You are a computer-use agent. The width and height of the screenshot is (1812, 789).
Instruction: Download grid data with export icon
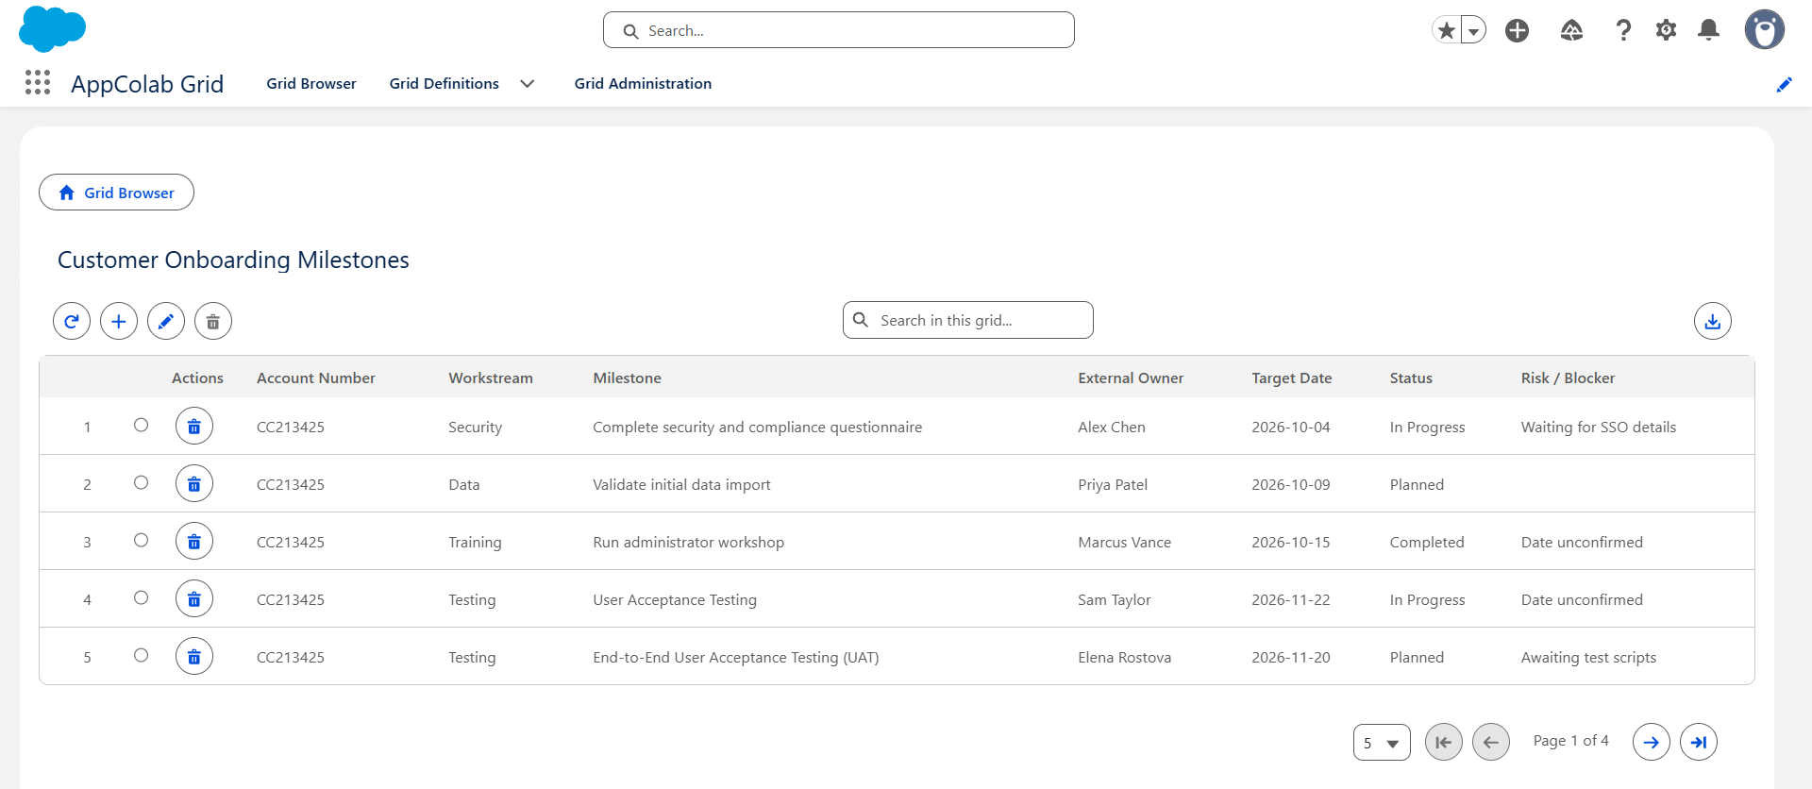[1713, 321]
